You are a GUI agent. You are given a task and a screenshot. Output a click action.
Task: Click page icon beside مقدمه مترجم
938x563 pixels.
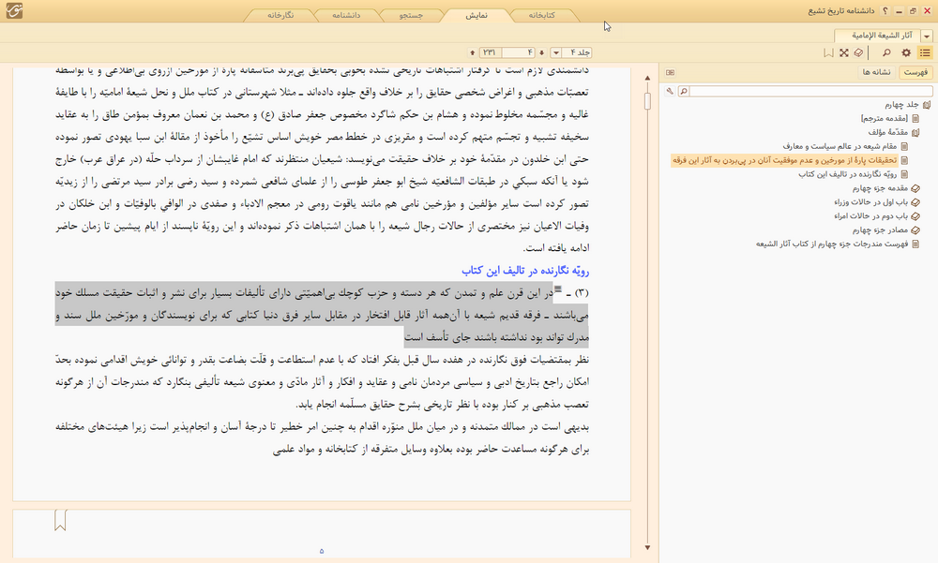click(x=915, y=118)
